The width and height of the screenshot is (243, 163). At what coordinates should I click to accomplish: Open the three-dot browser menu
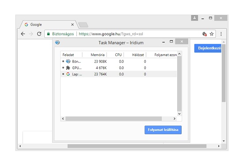(x=221, y=34)
